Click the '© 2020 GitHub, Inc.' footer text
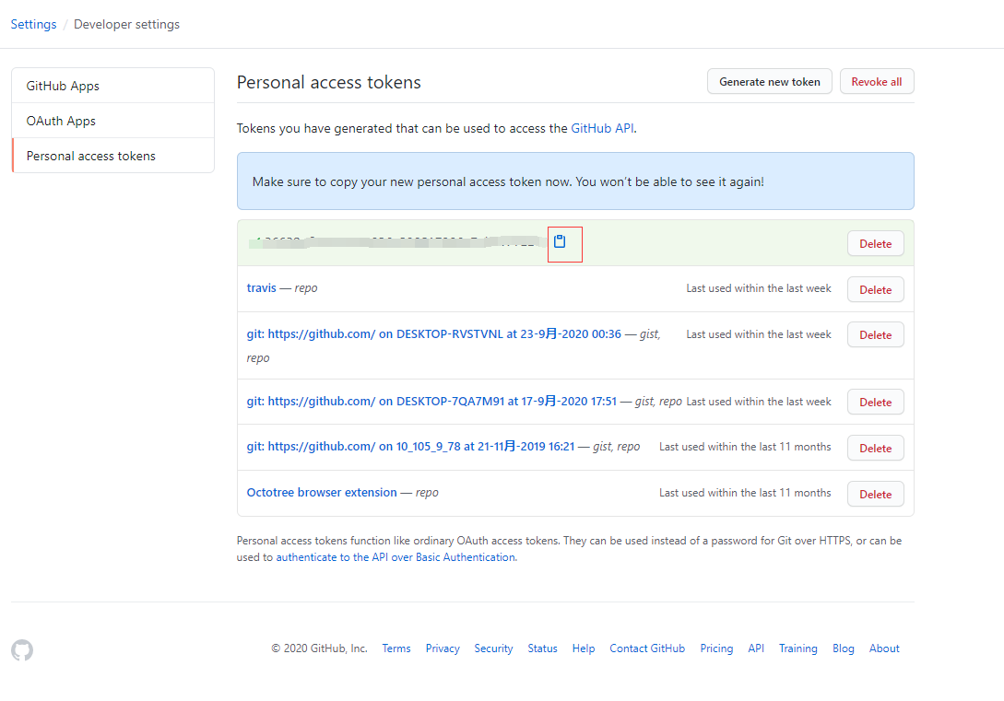Image resolution: width=1004 pixels, height=701 pixels. (320, 648)
